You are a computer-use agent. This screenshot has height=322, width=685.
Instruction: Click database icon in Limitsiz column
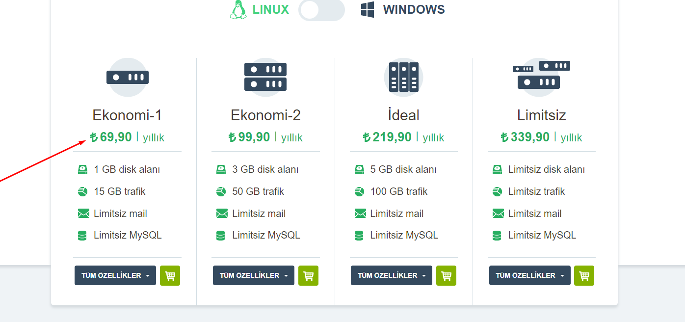tap(497, 236)
